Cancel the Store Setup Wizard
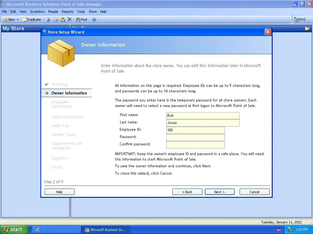 (x=255, y=192)
